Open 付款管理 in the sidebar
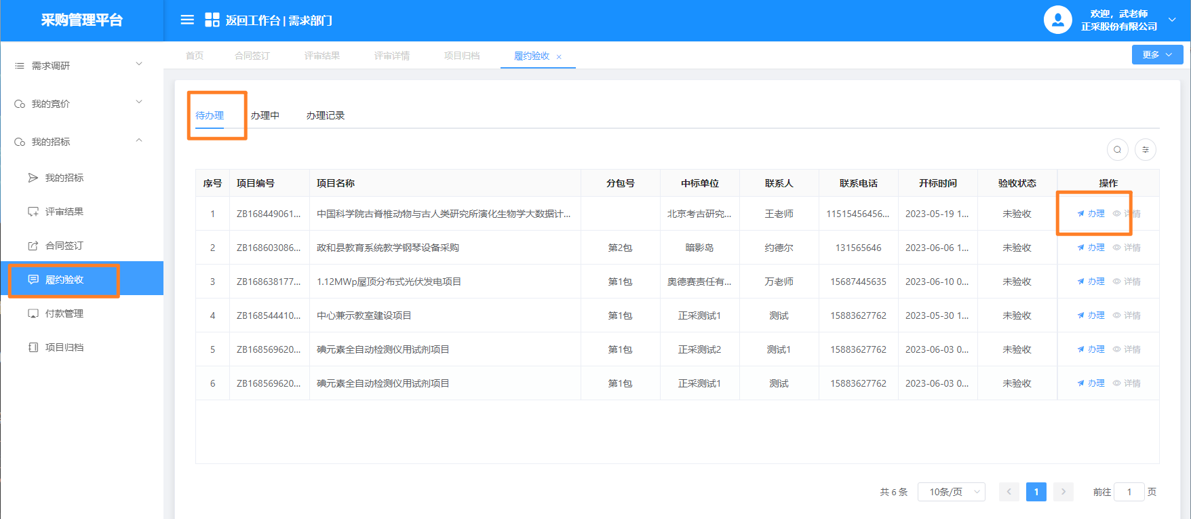Image resolution: width=1191 pixels, height=519 pixels. [64, 313]
